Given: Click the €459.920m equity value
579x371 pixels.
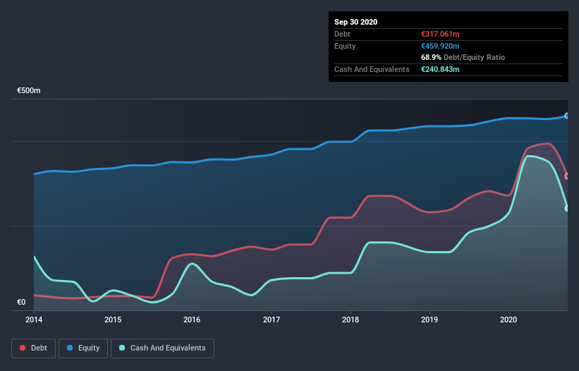Looking at the screenshot, I should [440, 46].
